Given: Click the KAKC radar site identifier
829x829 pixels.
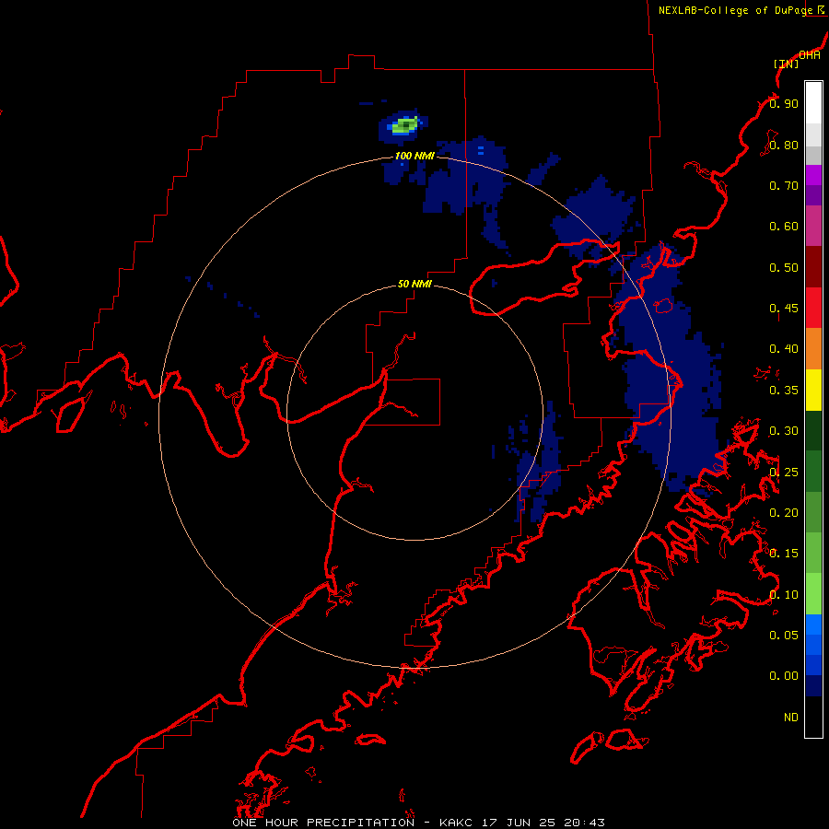Looking at the screenshot, I should (x=457, y=823).
